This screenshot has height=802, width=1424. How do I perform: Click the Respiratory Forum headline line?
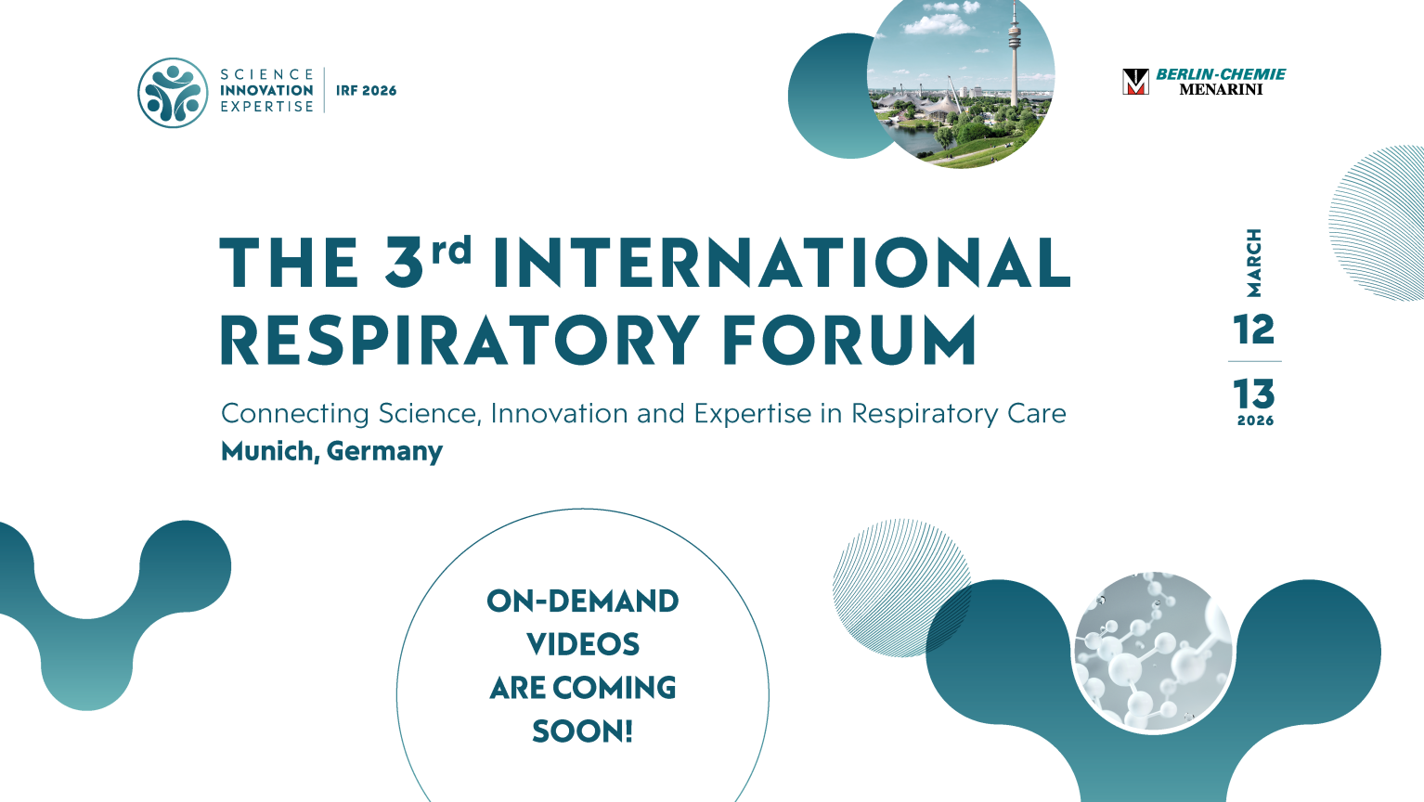pyautogui.click(x=599, y=340)
